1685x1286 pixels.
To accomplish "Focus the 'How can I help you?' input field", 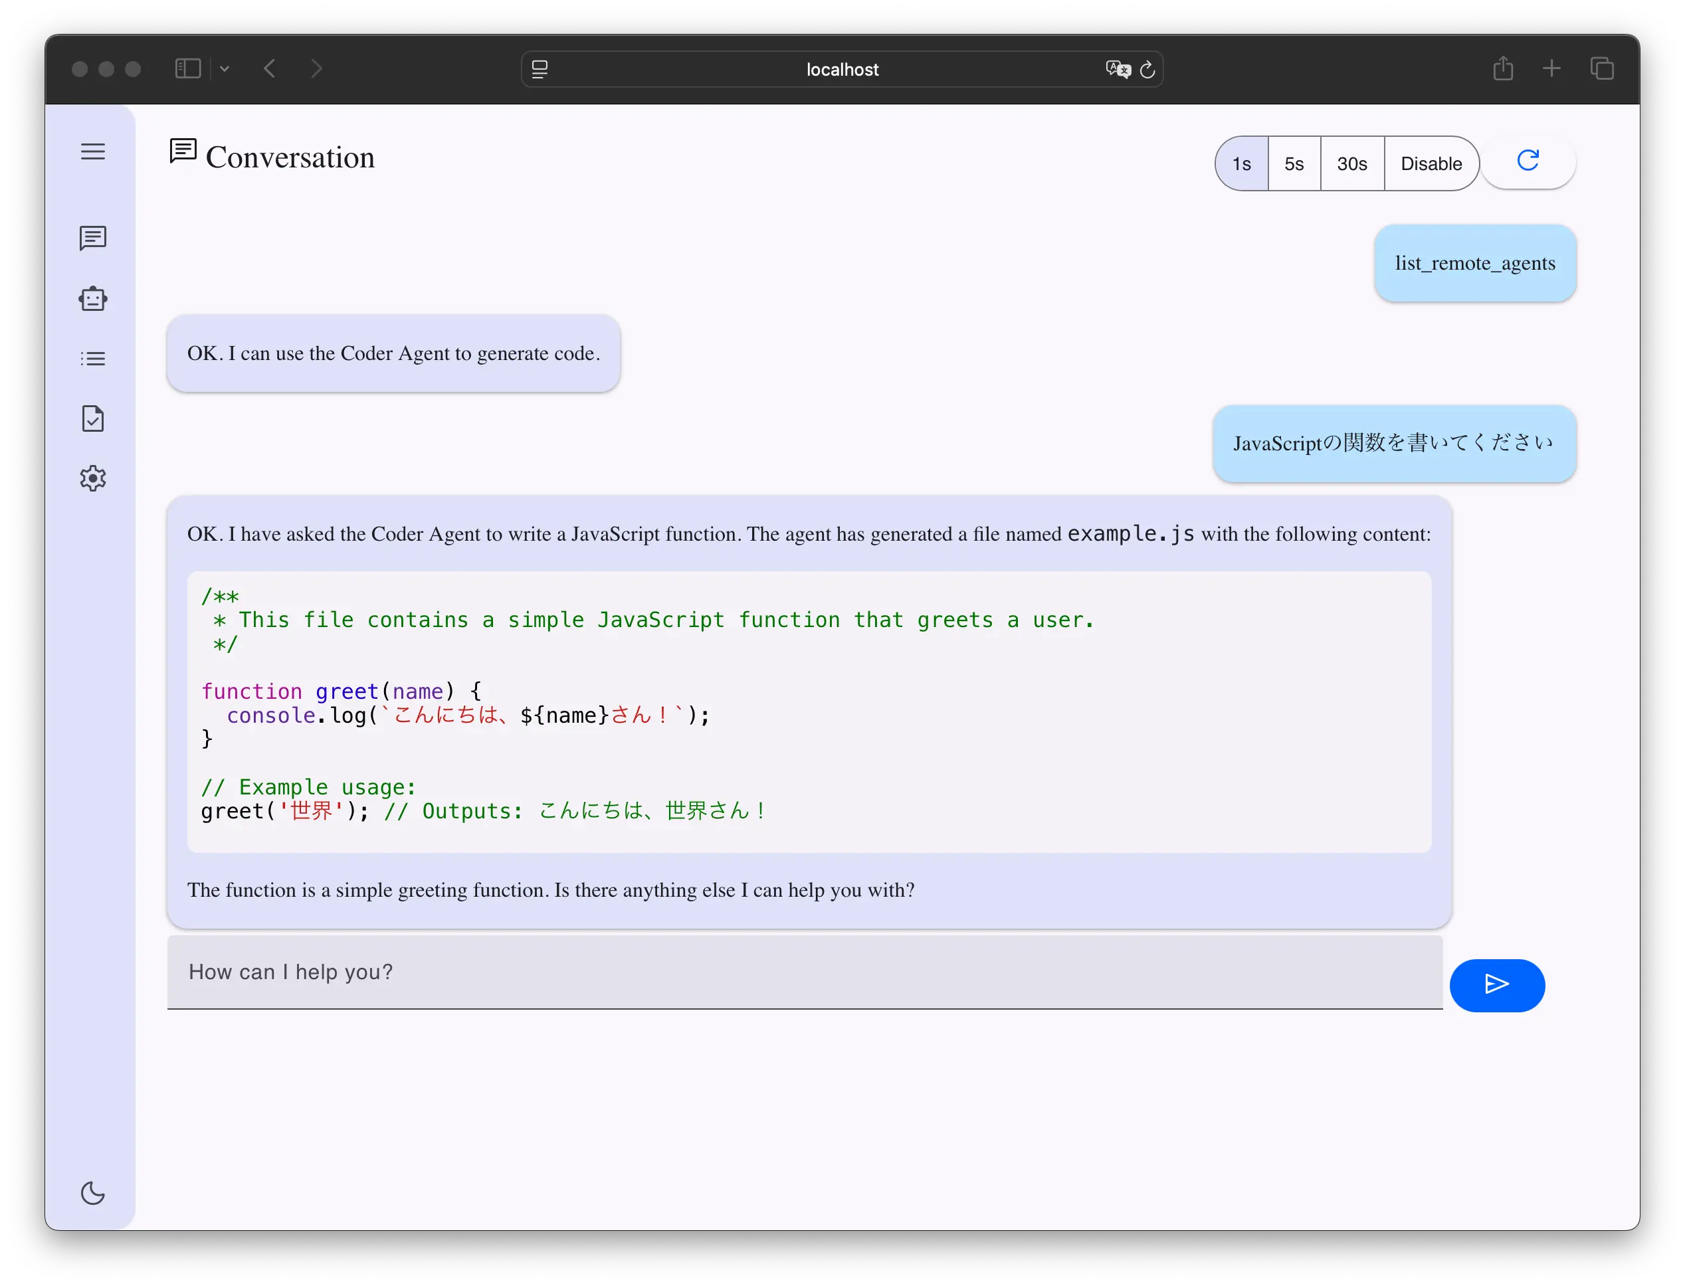I will coord(805,972).
